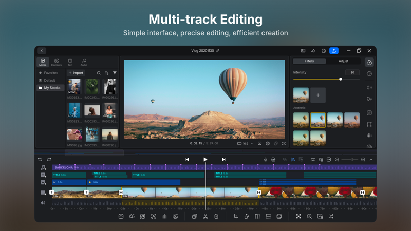Click the Intensity value field showing 80
Screen dimensions: 411x231
click(x=352, y=72)
